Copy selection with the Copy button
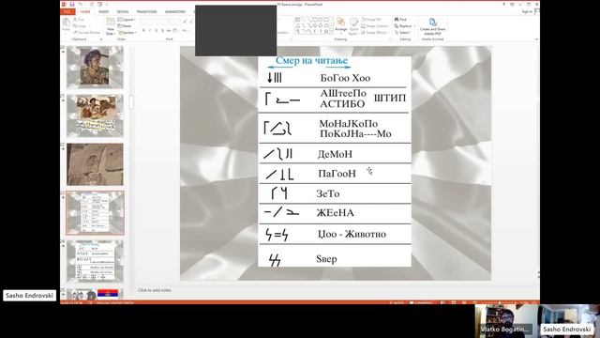The height and width of the screenshot is (338, 600). [x=81, y=25]
